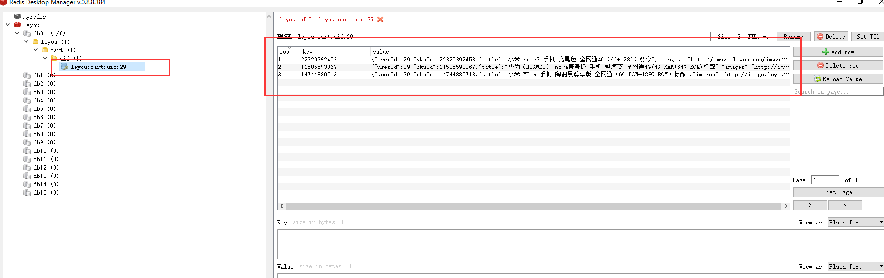Click the db2 database icon
The width and height of the screenshot is (884, 278).
click(27, 83)
